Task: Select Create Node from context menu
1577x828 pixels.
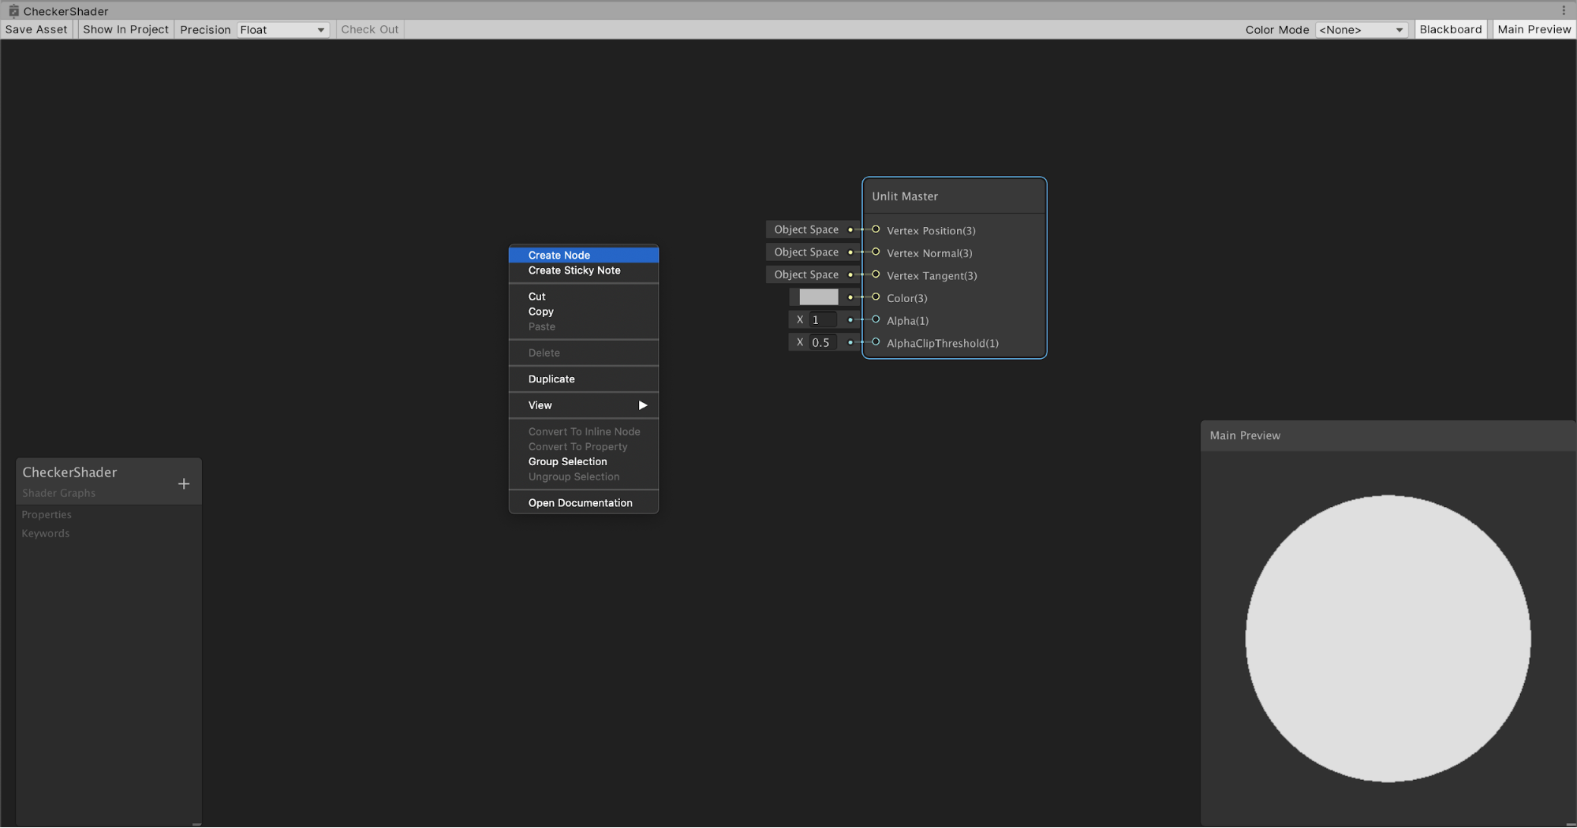Action: click(x=559, y=255)
